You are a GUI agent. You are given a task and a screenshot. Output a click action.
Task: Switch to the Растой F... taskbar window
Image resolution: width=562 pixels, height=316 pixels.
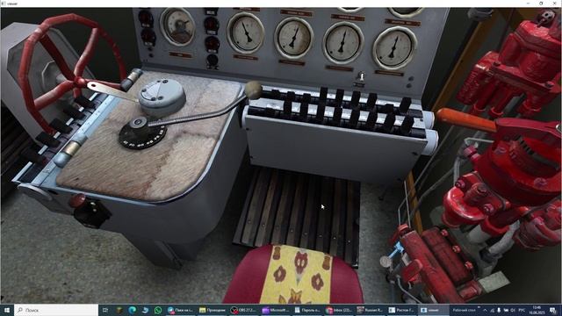coord(402,310)
